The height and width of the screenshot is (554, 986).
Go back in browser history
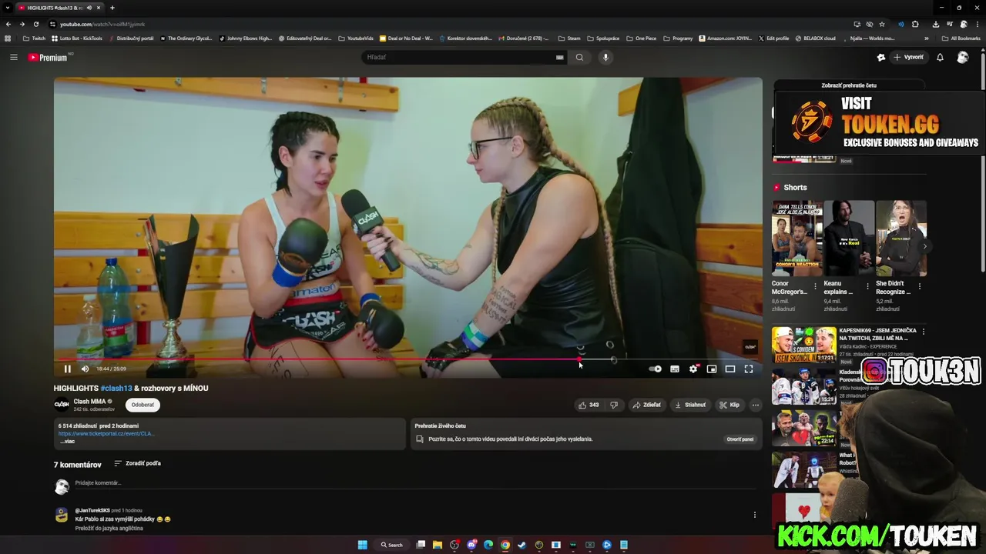pyautogui.click(x=8, y=24)
